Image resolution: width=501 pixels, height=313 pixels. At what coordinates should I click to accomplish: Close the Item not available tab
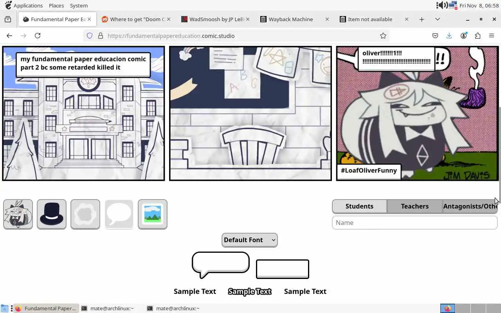(406, 19)
